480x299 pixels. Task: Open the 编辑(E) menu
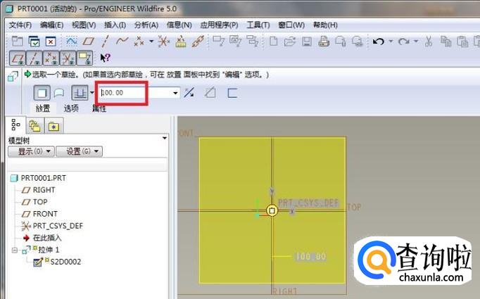[x=52, y=25]
